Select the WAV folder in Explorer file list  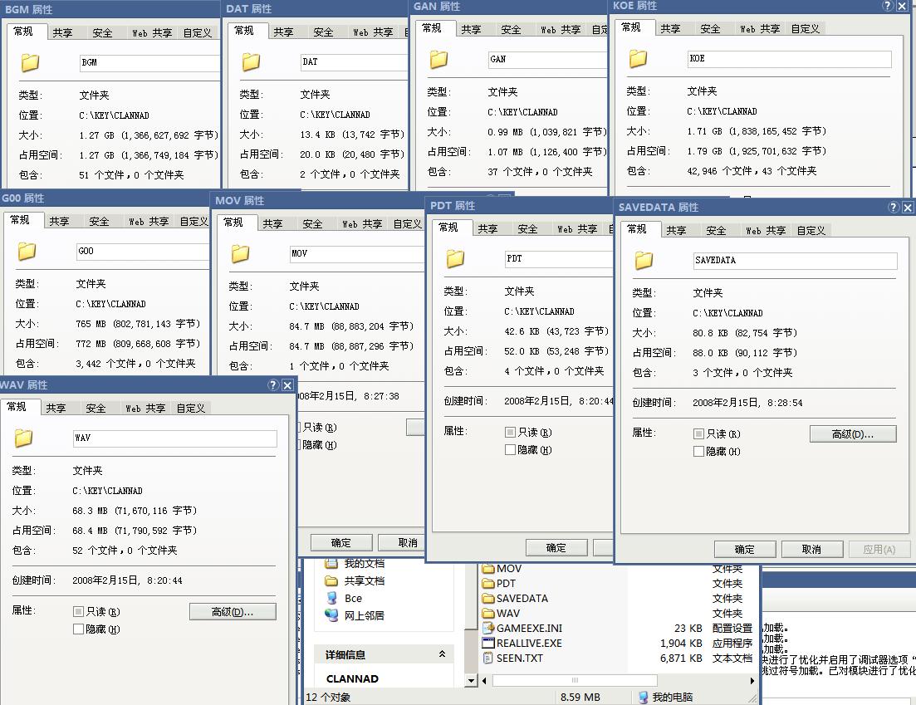502,614
